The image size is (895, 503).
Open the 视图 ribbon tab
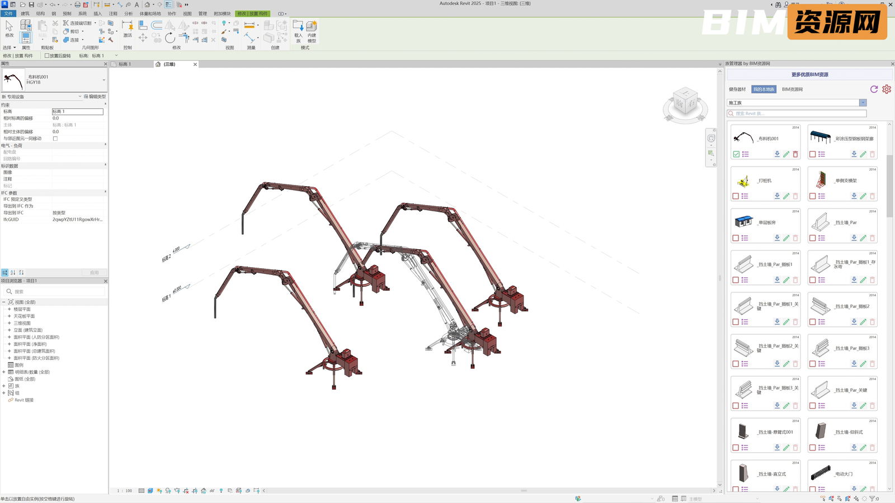pos(187,13)
